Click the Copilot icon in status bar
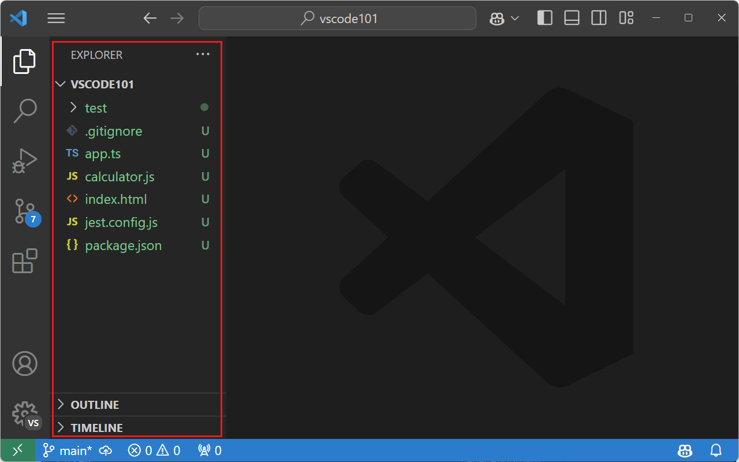This screenshot has height=462, width=739. coord(685,450)
